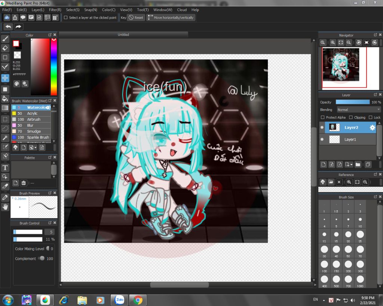This screenshot has height=306, width=383.
Task: Undock the Palette panel
Action: tap(50, 157)
